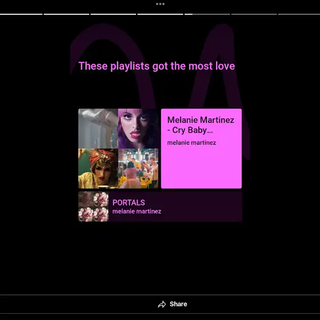The width and height of the screenshot is (320, 320).
Task: Jump to the last story segment bar
Action: coord(299,14)
